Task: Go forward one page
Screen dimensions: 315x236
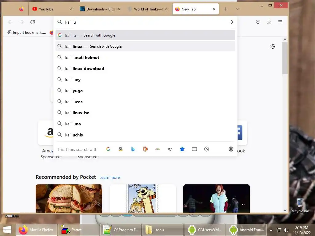Action: click(22, 22)
